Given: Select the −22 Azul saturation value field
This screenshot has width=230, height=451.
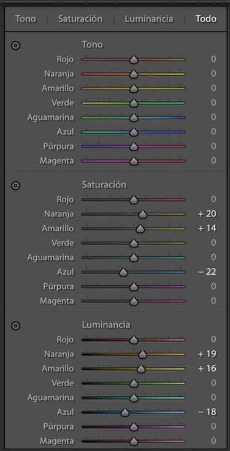Looking at the screenshot, I should (207, 272).
